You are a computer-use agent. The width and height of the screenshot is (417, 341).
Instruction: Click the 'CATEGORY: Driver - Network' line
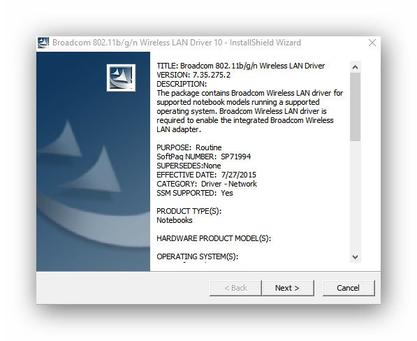(207, 184)
